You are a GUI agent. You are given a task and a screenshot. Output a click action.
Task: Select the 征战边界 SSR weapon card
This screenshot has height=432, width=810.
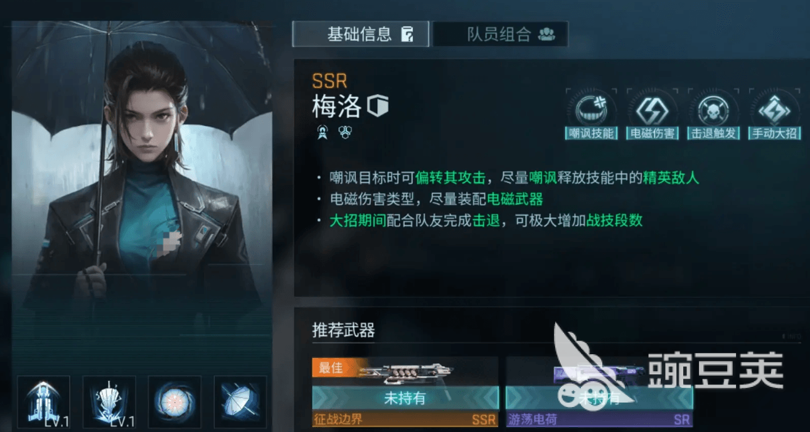coord(405,392)
